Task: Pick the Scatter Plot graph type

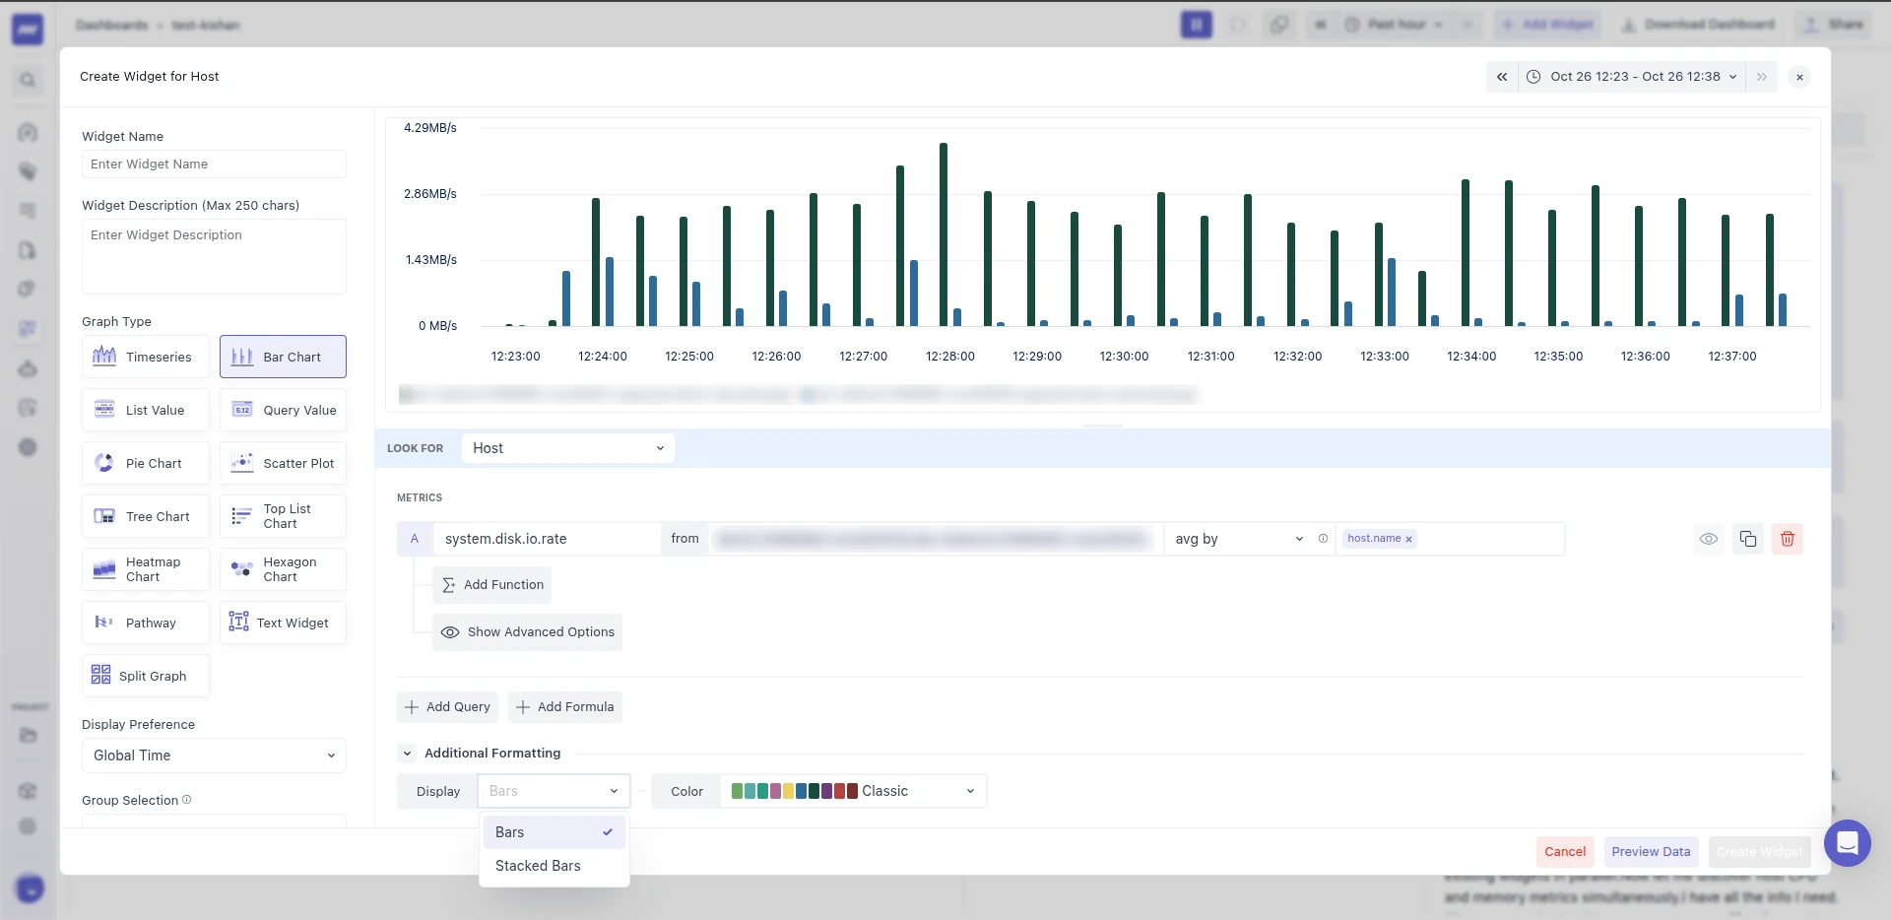Action: tap(283, 463)
